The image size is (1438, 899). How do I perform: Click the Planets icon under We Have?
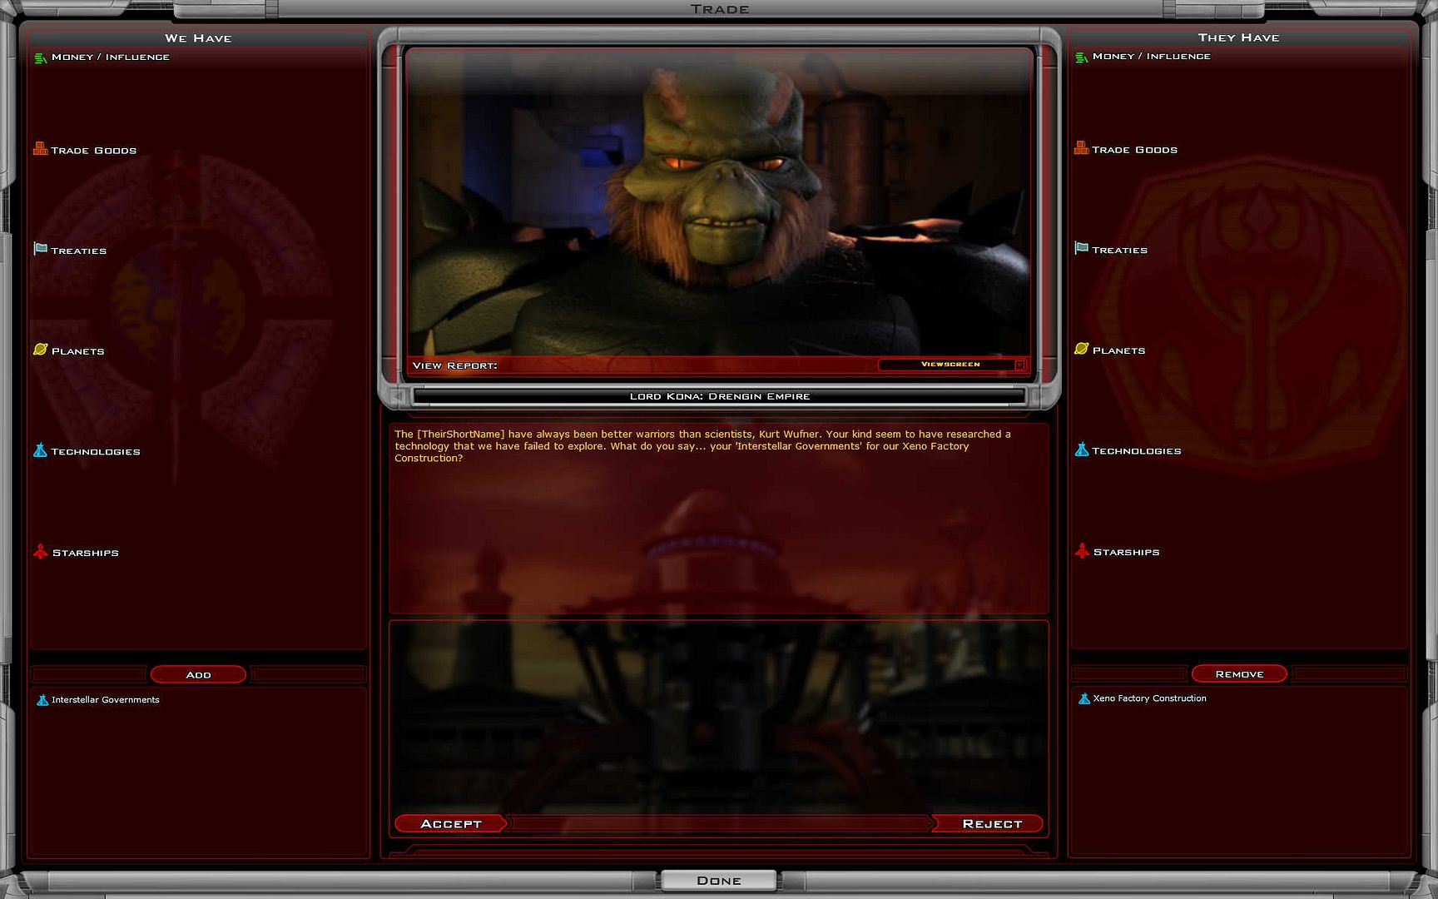click(x=40, y=350)
